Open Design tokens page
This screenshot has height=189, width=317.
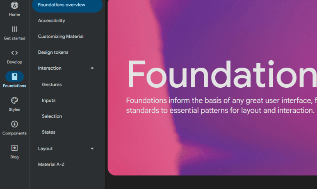coord(53,52)
